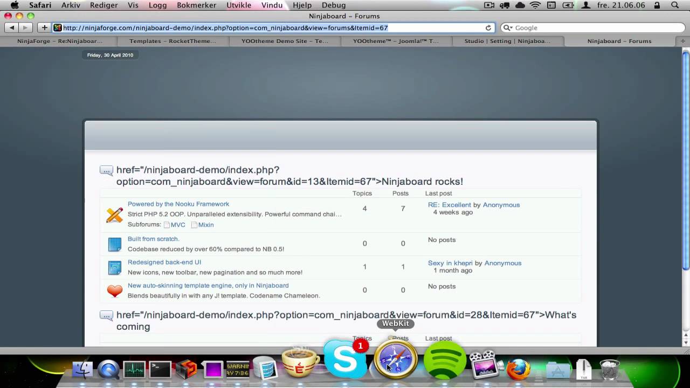Image resolution: width=690 pixels, height=388 pixels.
Task: Focus the Google search field
Action: (592, 27)
